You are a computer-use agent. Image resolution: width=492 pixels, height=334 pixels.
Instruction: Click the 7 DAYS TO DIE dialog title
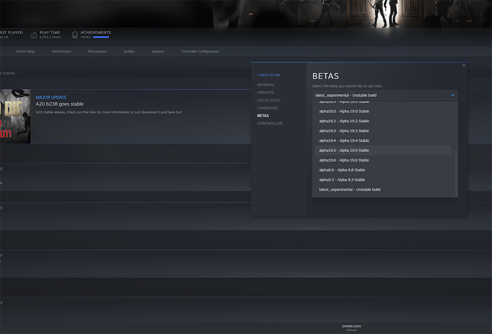point(269,75)
